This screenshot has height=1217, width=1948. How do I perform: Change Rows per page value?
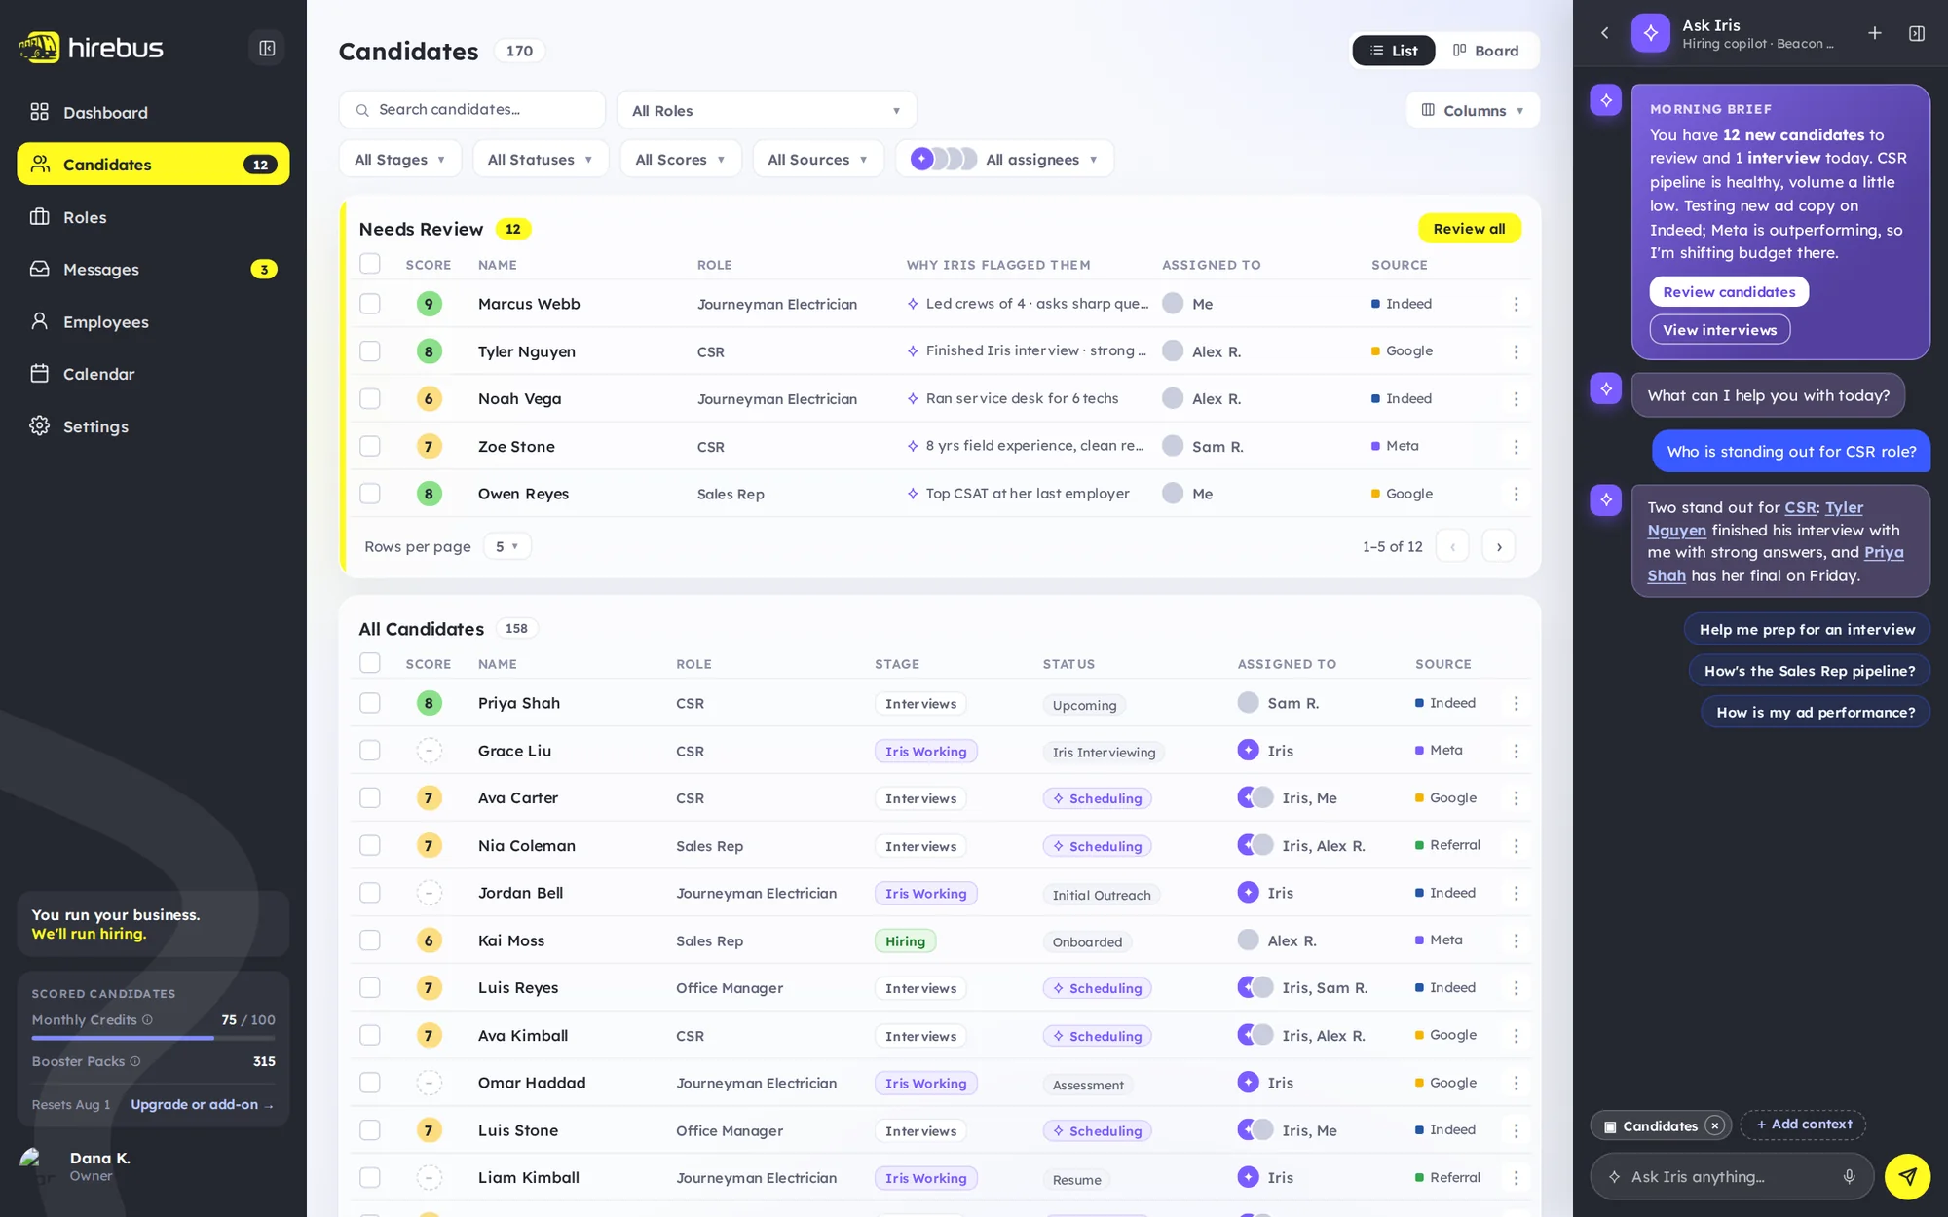[x=506, y=546]
